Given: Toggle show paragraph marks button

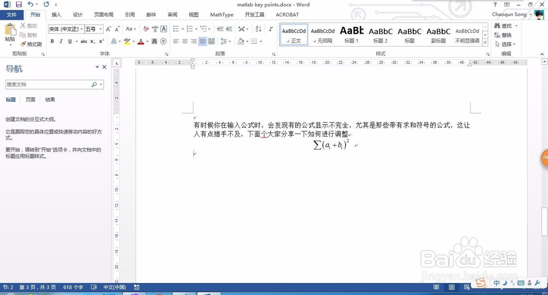Looking at the screenshot, I should [271, 29].
